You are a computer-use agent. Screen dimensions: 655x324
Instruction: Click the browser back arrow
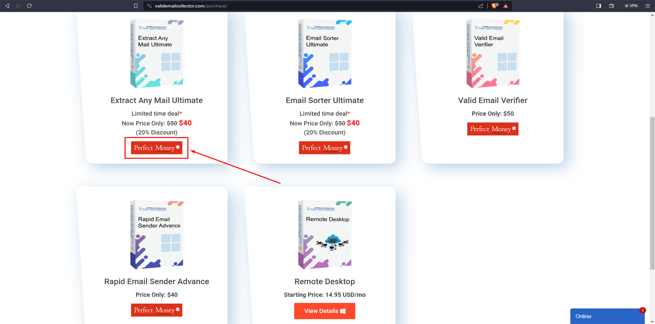7,6
